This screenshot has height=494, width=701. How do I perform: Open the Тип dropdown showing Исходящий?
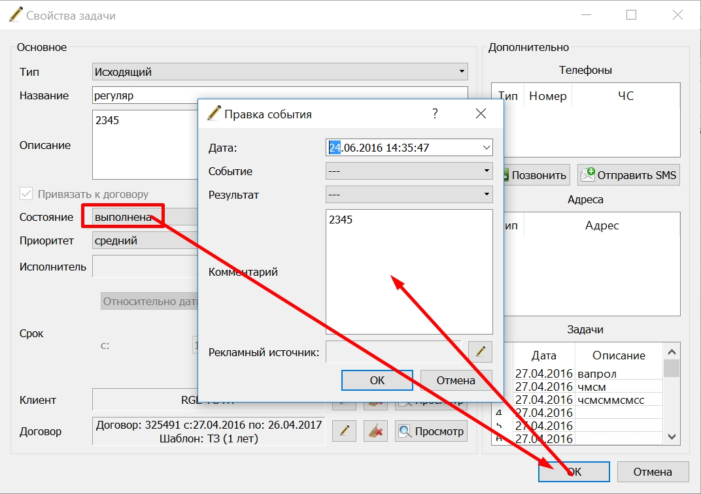coord(280,71)
